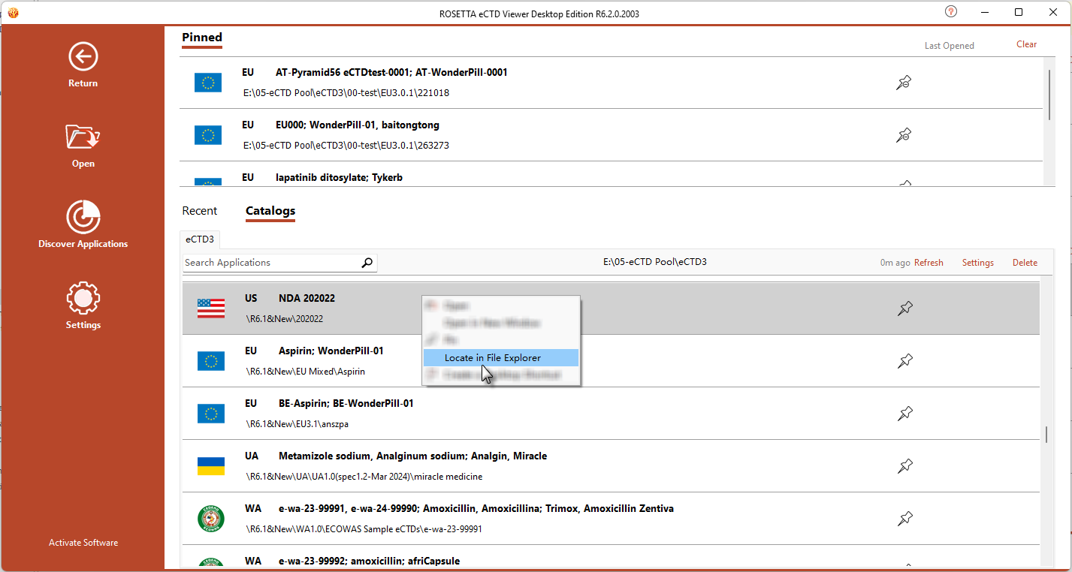Select the Metamizole sodium, Analginum sodium title
1072x572 pixels.
click(x=412, y=456)
